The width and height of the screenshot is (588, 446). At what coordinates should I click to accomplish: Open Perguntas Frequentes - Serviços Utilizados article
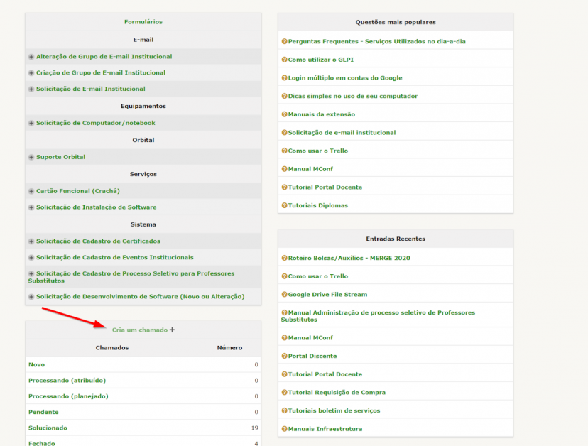[x=376, y=41]
